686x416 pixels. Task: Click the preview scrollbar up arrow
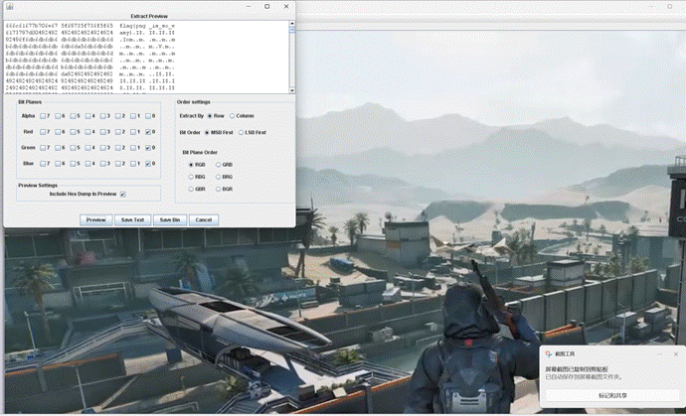coord(292,24)
